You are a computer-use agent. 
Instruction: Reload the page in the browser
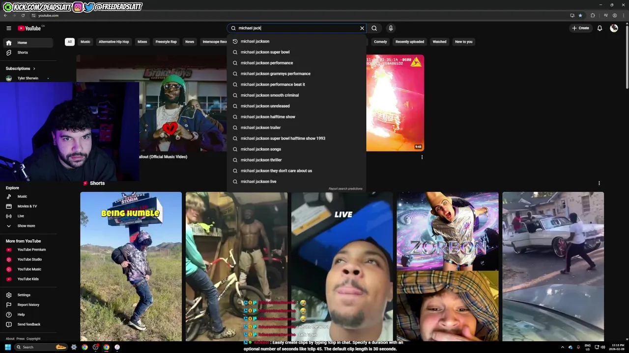coord(23,16)
